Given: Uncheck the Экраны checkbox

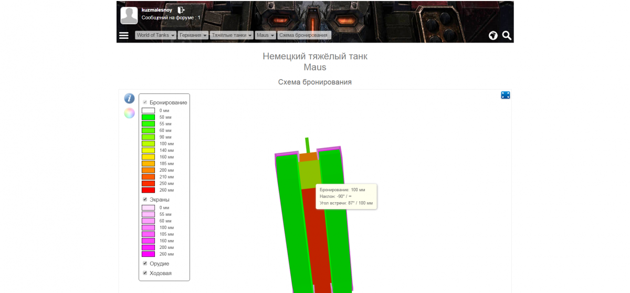Looking at the screenshot, I should pyautogui.click(x=145, y=200).
